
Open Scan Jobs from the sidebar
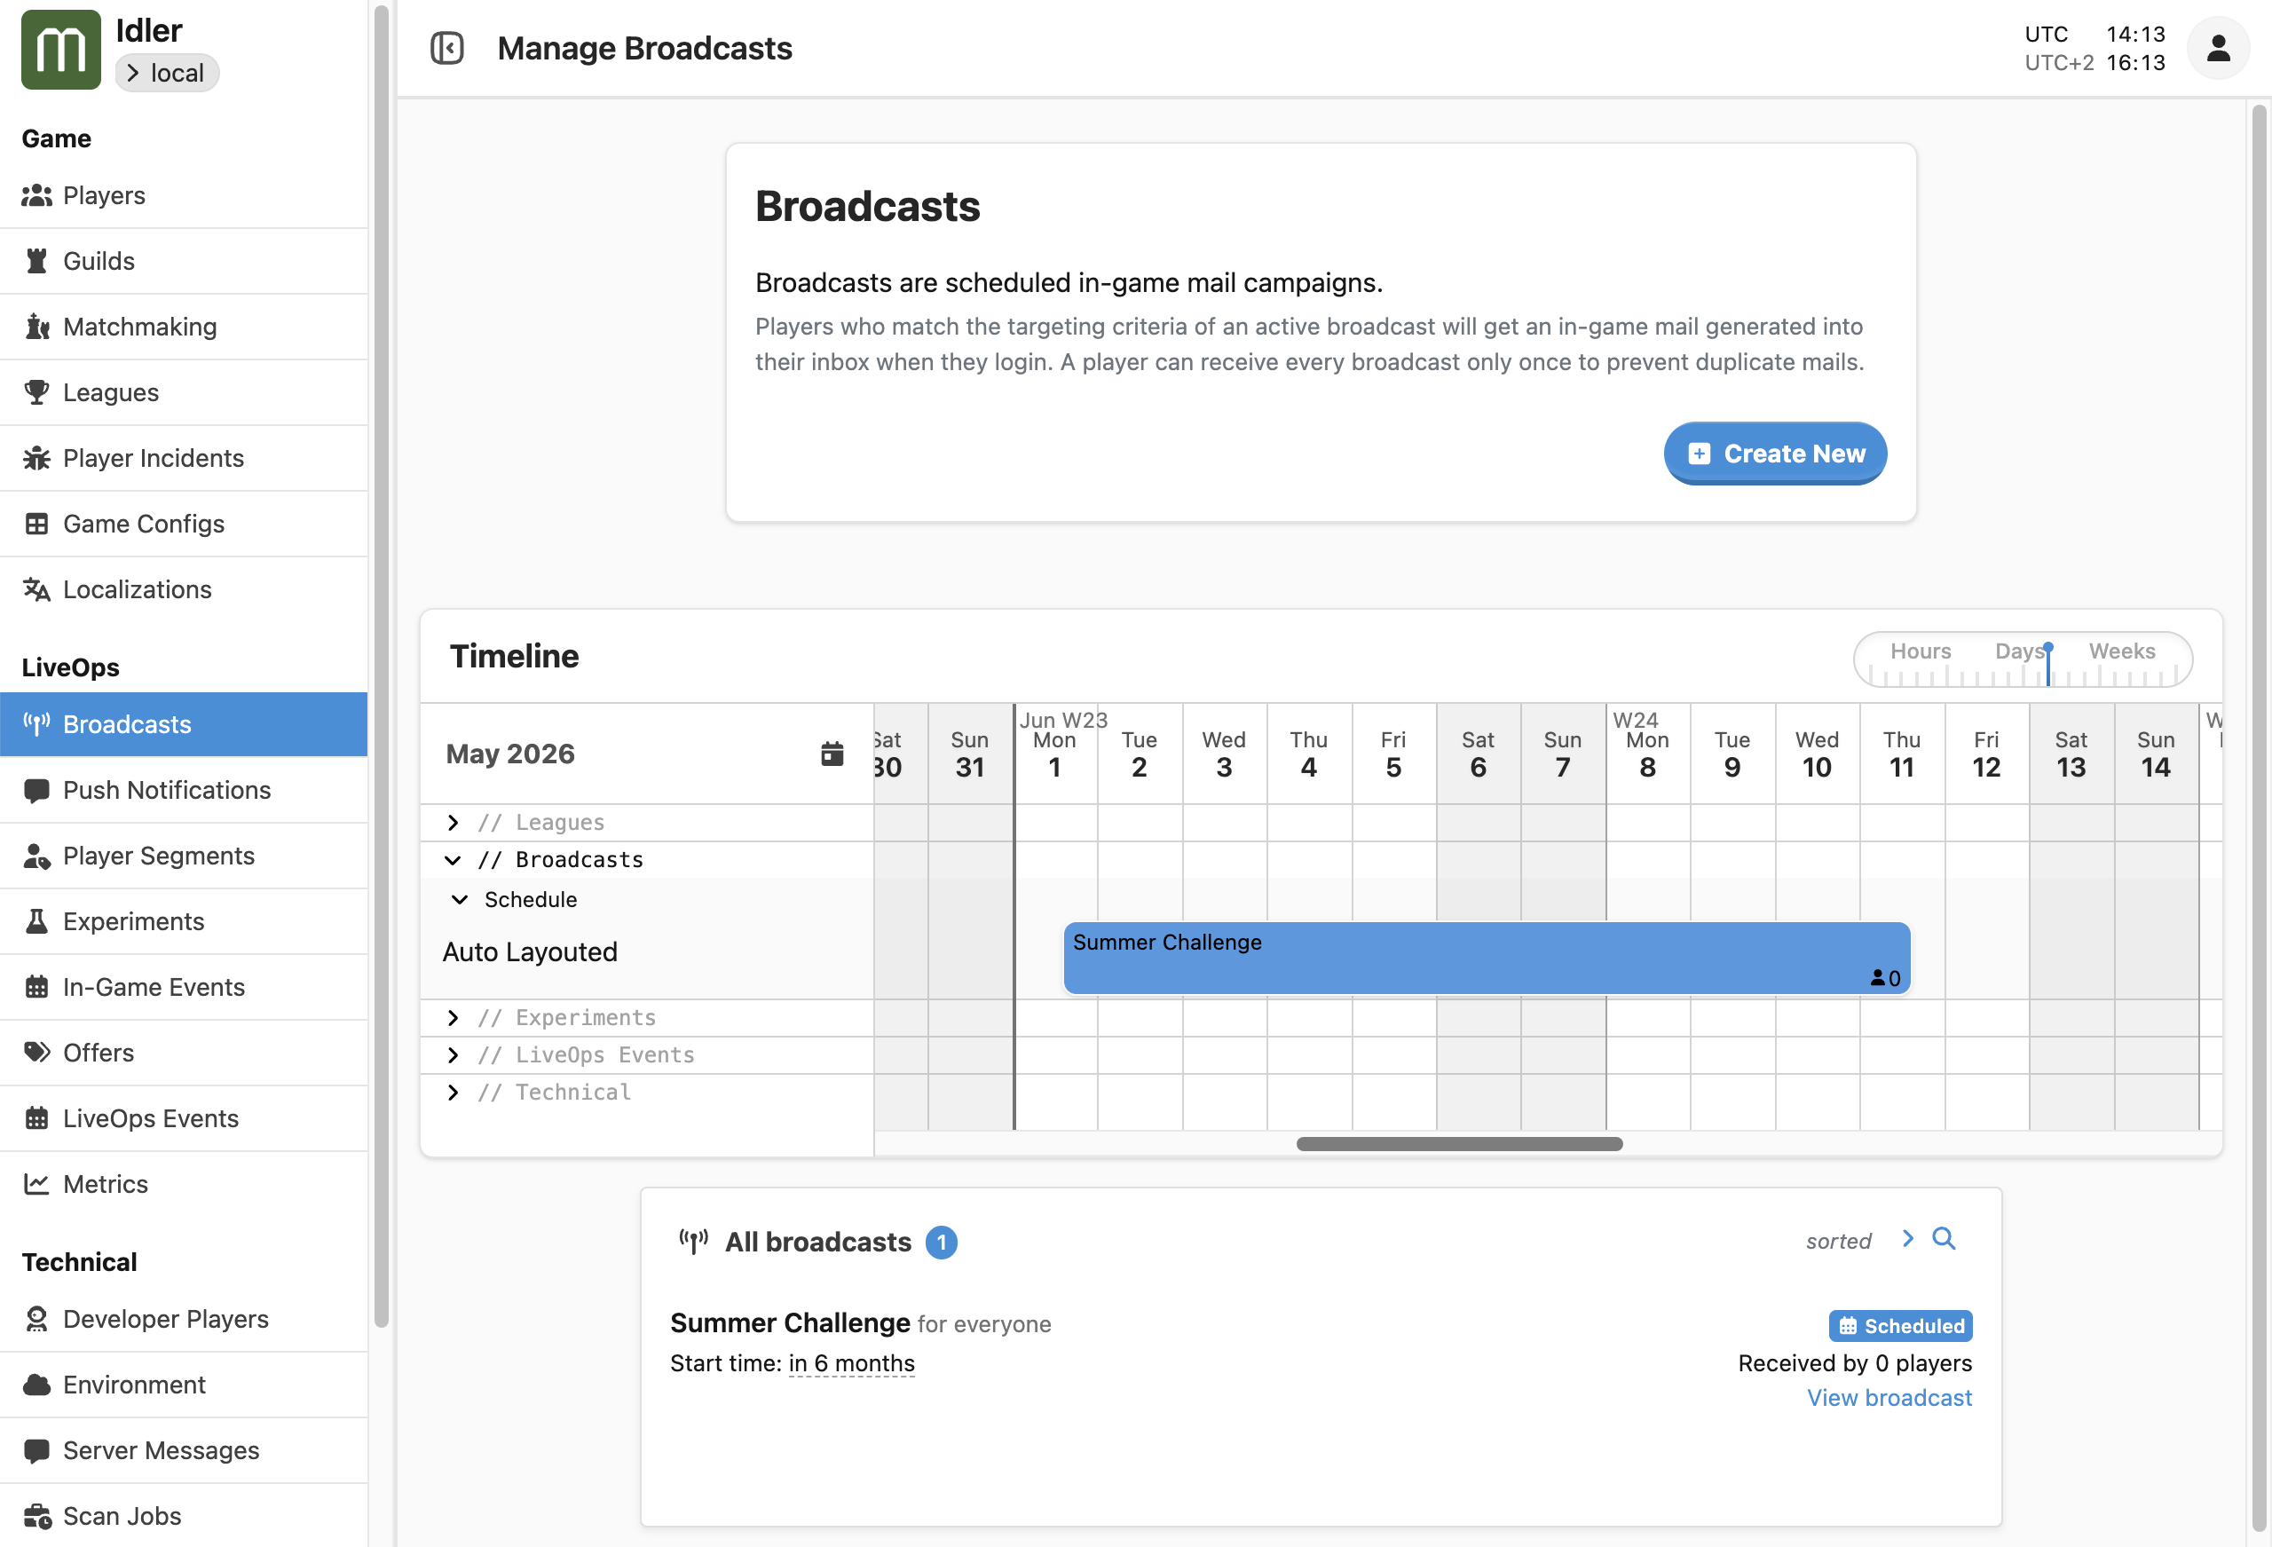(x=122, y=1516)
